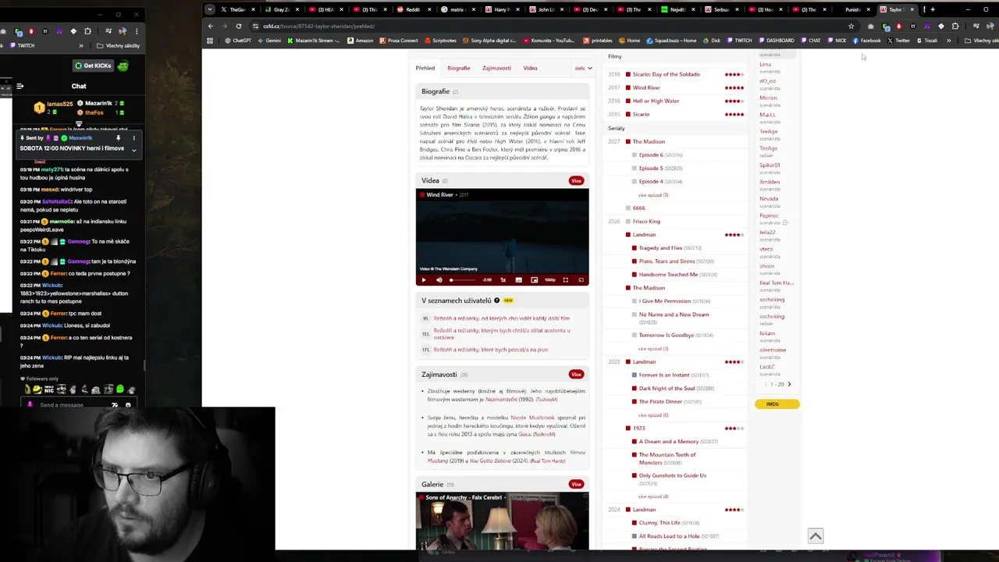Switch to the Videa tab

click(530, 68)
